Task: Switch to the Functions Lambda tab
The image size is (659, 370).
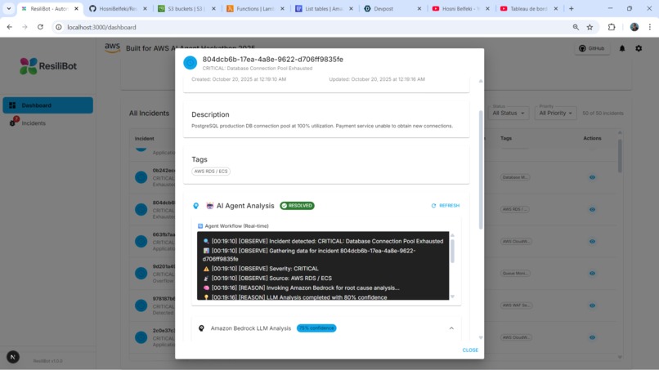Action: [x=256, y=8]
